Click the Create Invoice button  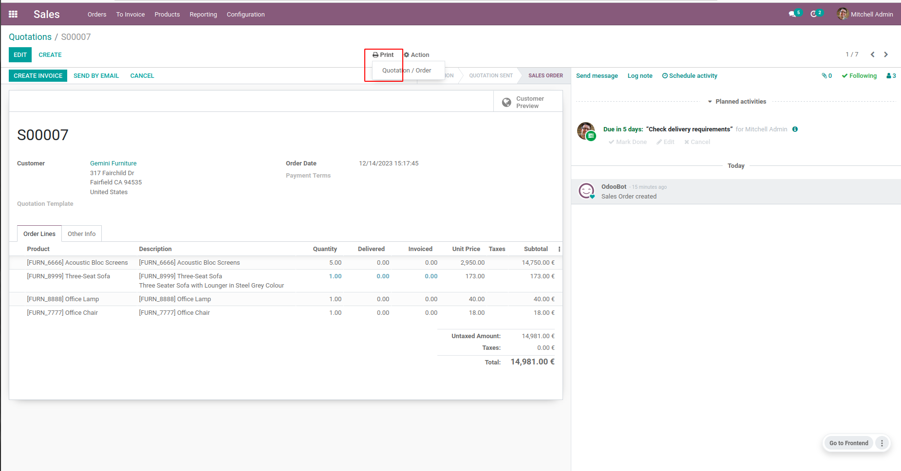tap(38, 76)
